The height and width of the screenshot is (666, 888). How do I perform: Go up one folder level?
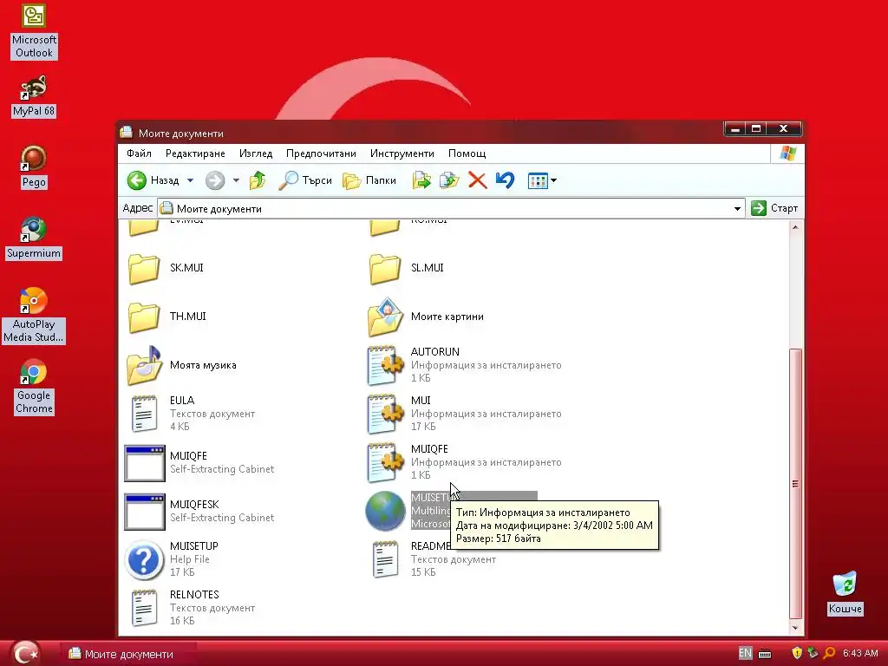click(x=258, y=180)
